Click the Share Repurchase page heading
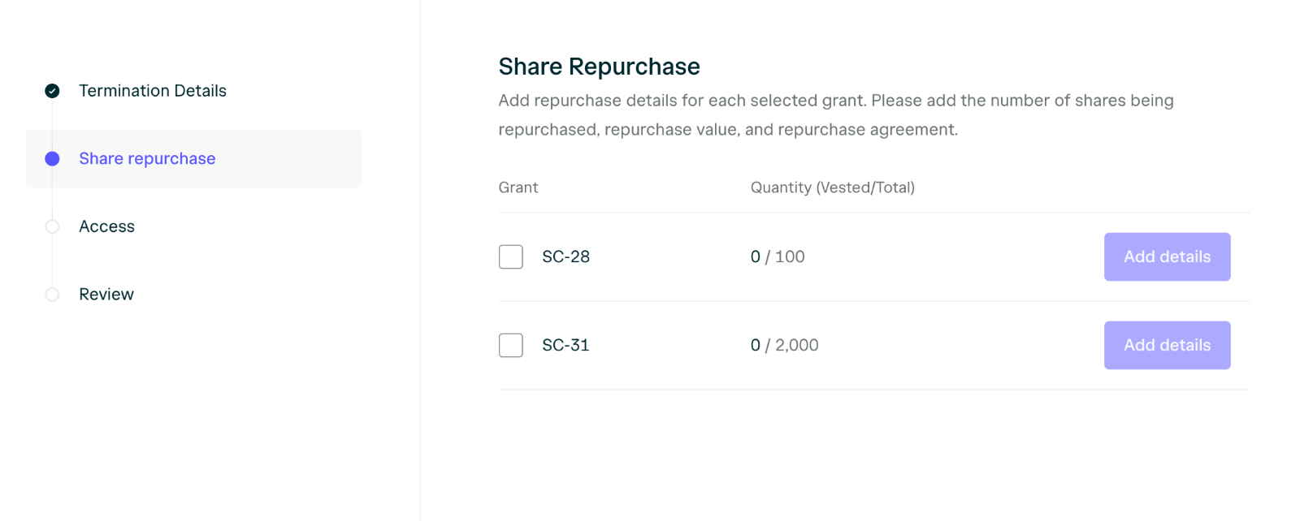Image resolution: width=1300 pixels, height=521 pixels. [600, 67]
